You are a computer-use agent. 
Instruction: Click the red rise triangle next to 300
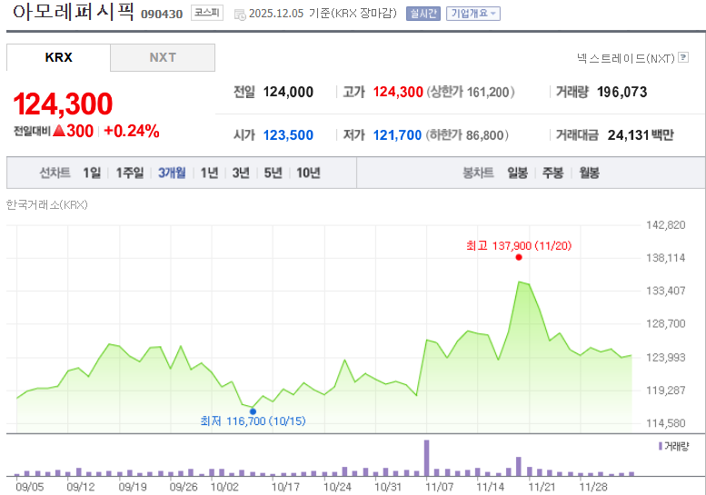pos(59,131)
